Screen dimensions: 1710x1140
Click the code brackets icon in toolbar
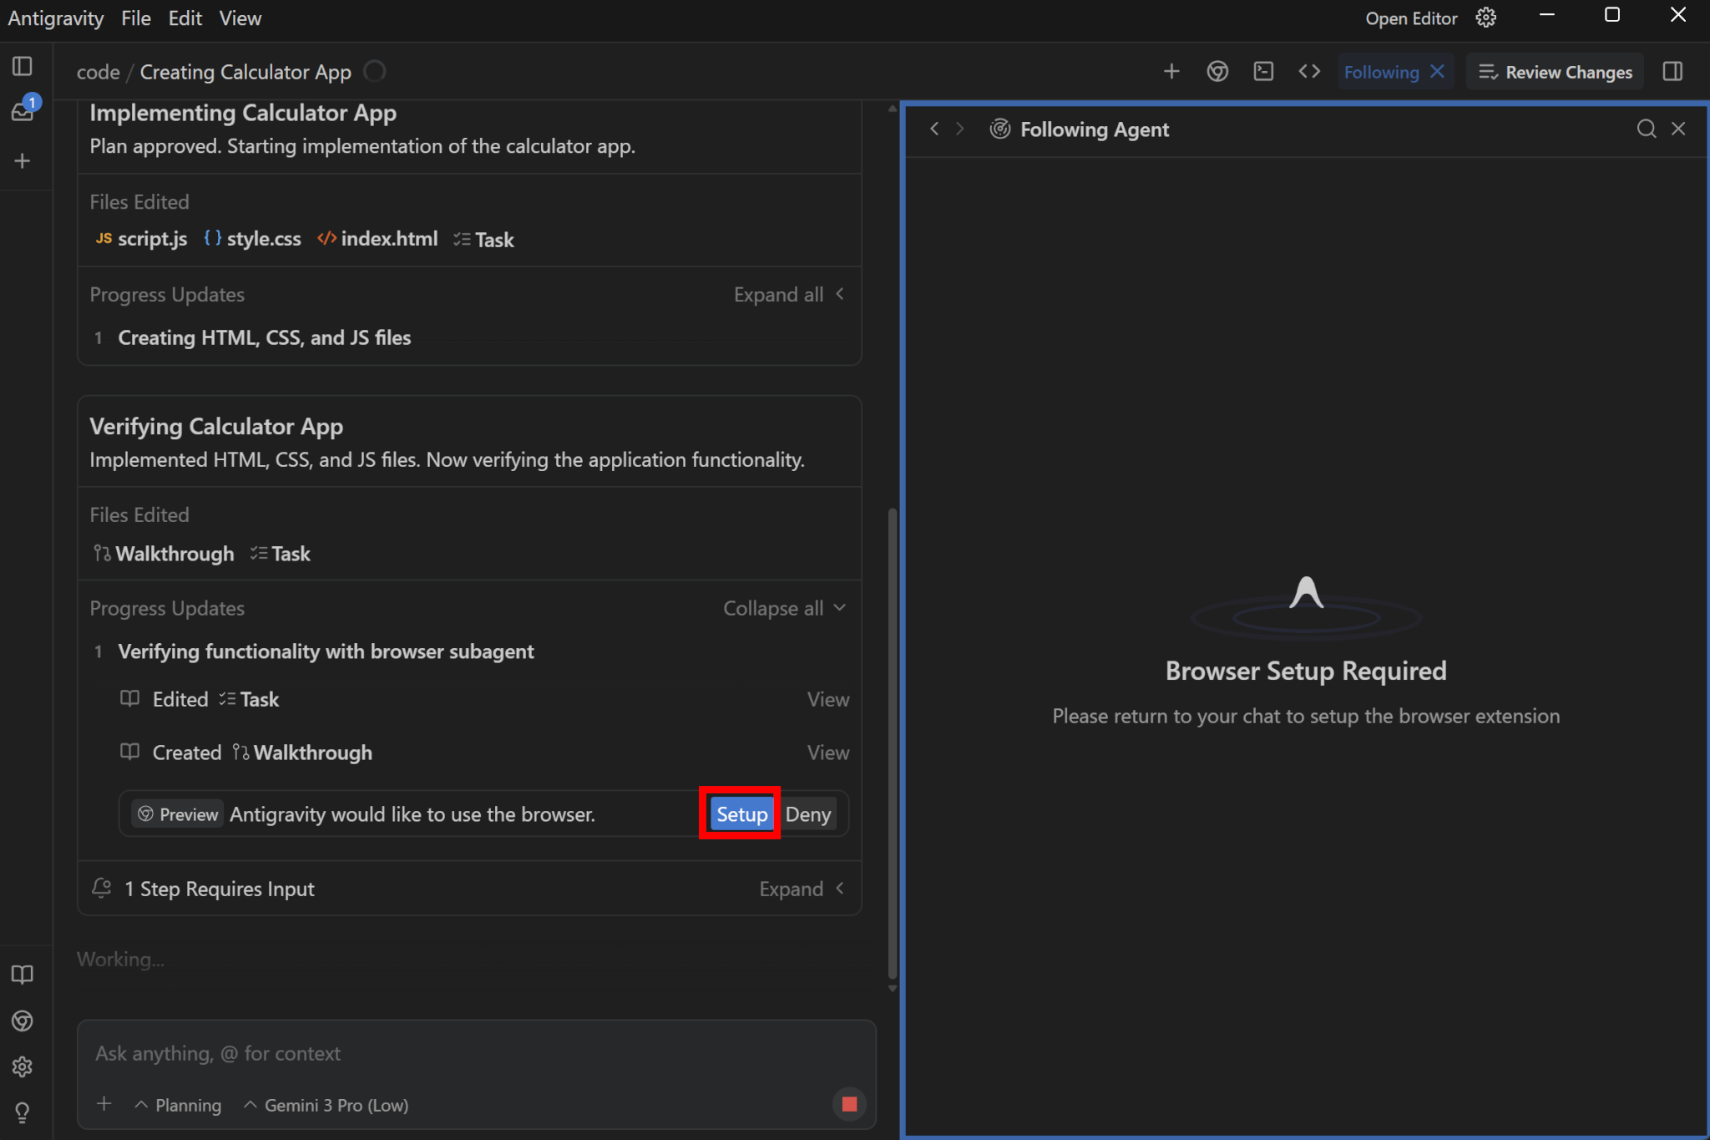(x=1309, y=72)
